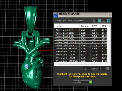This screenshot has height=91, width=122.
Task: Click the 6.55 grams cell
Action: 85,61
